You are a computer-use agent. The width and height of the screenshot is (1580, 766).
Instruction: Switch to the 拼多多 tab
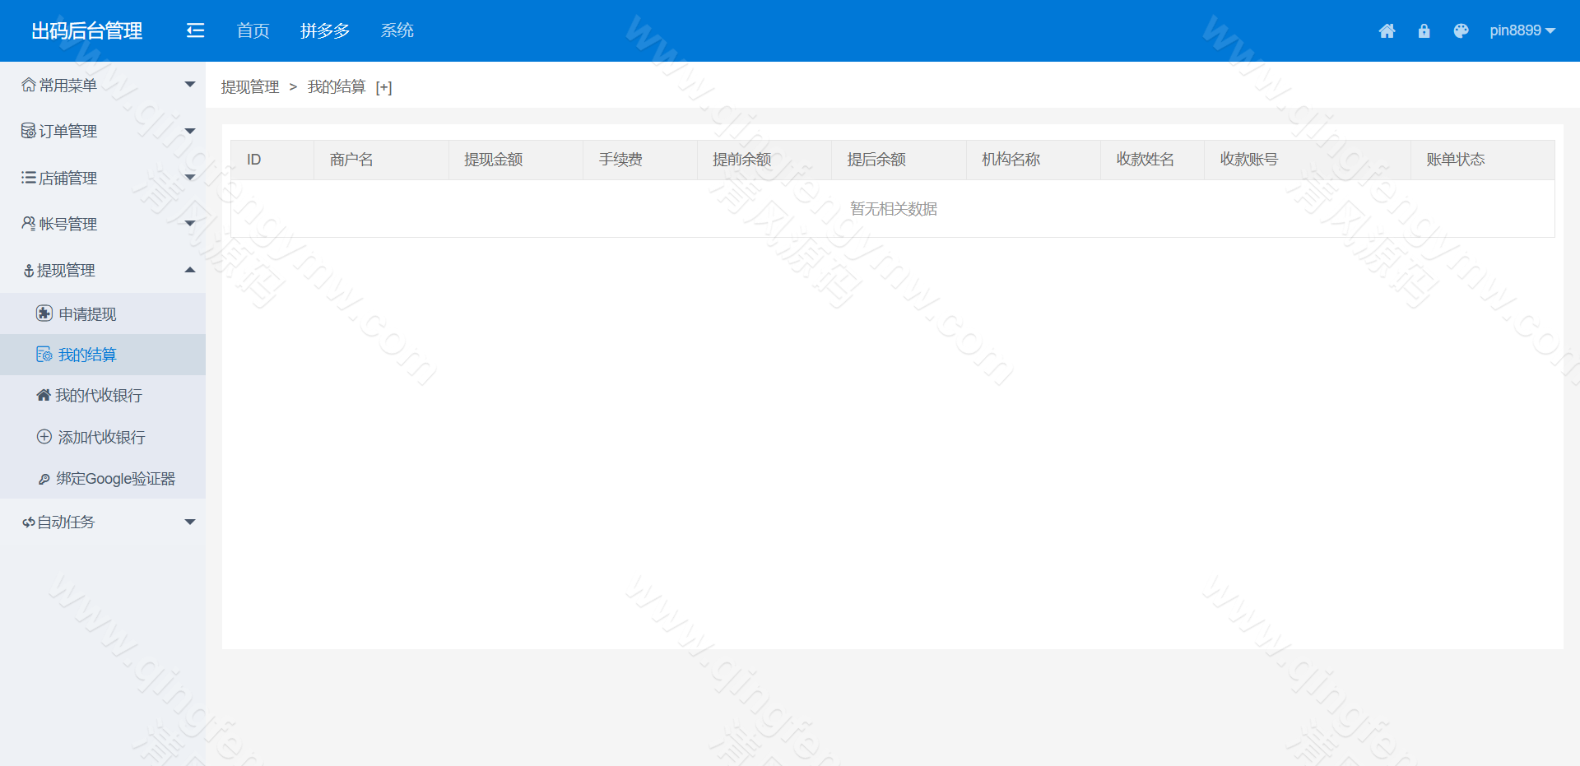324,30
